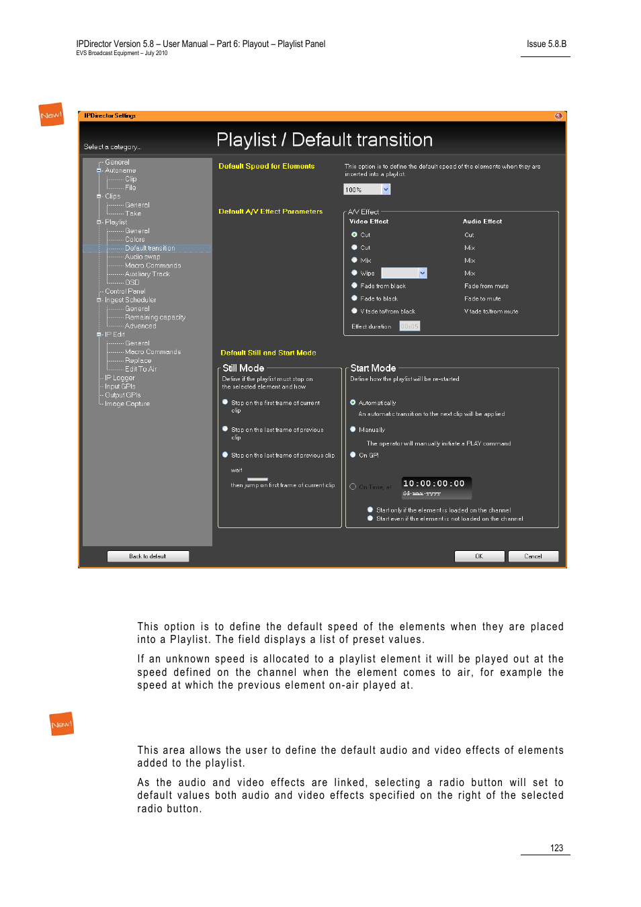Pick the Fade from black radio button
This screenshot has height=907, width=641.
click(354, 286)
